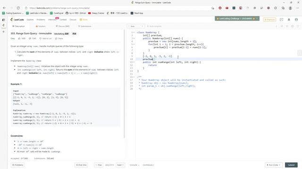Open the Sleepy Cracker YouTube bookmark
Image resolution: width=302 pixels, height=169 pixels.
[96, 13]
